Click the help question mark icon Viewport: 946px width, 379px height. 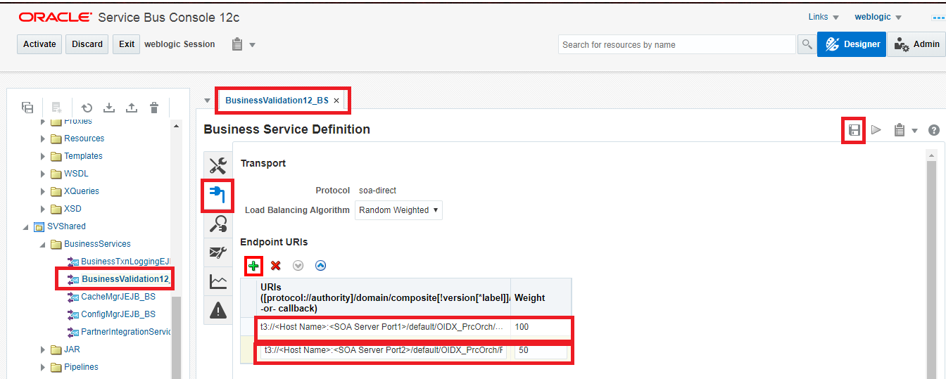coord(934,130)
